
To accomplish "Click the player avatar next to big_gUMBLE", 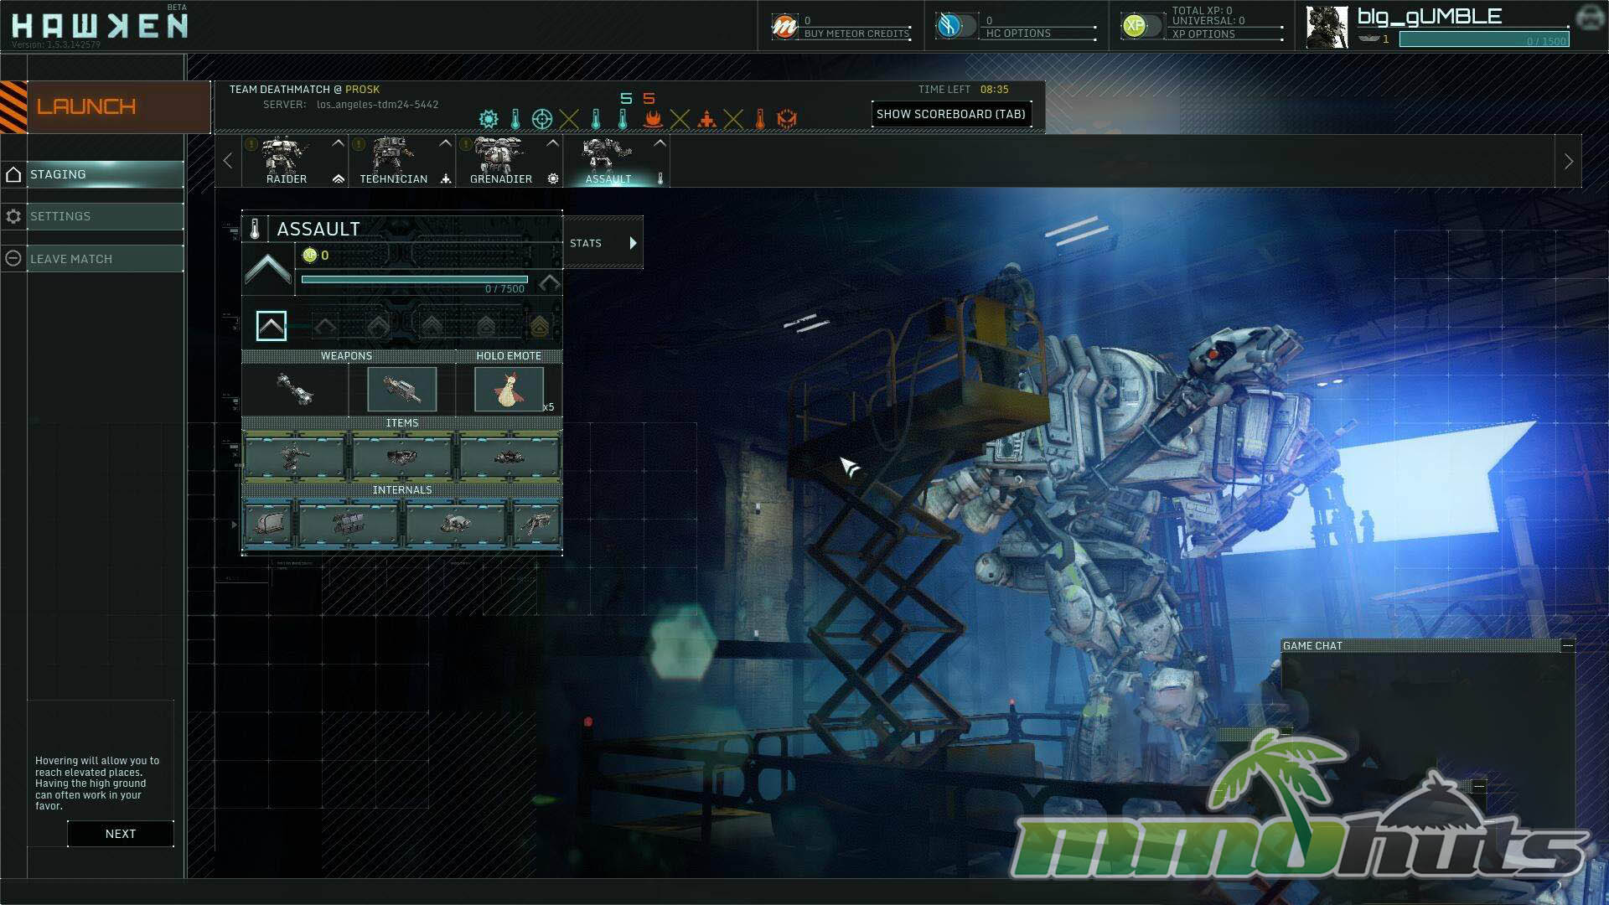I will tap(1327, 27).
